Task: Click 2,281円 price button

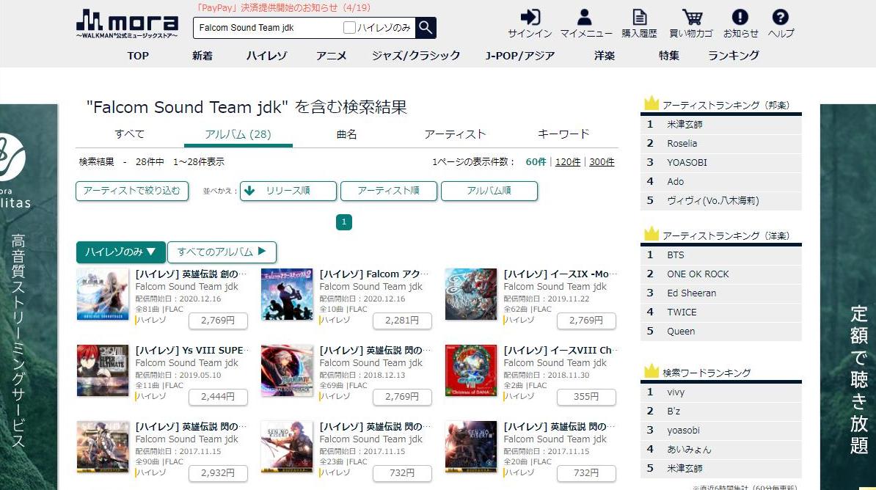Action: click(402, 321)
